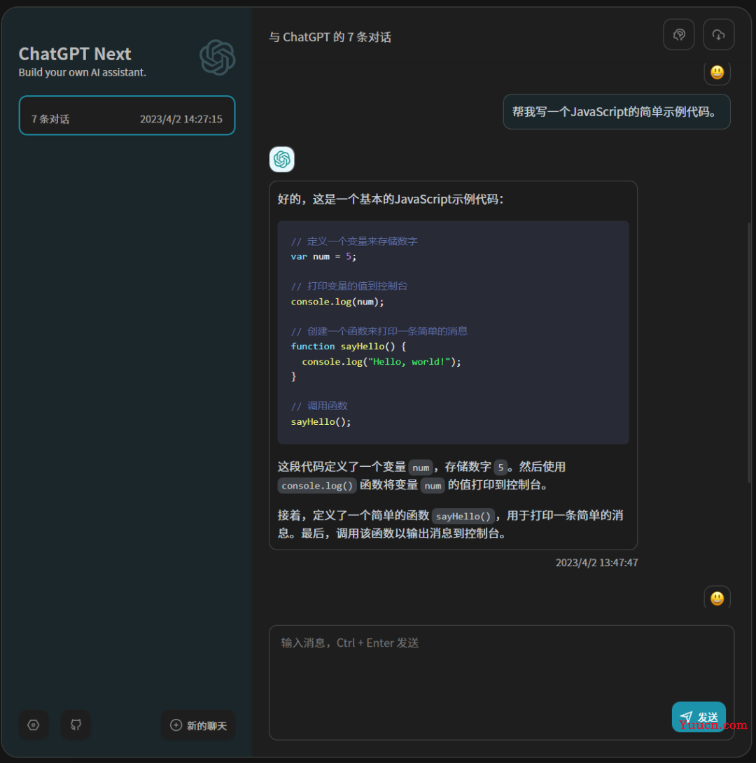The height and width of the screenshot is (763, 756).
Task: Click the inline code tag sayHello()
Action: (463, 517)
